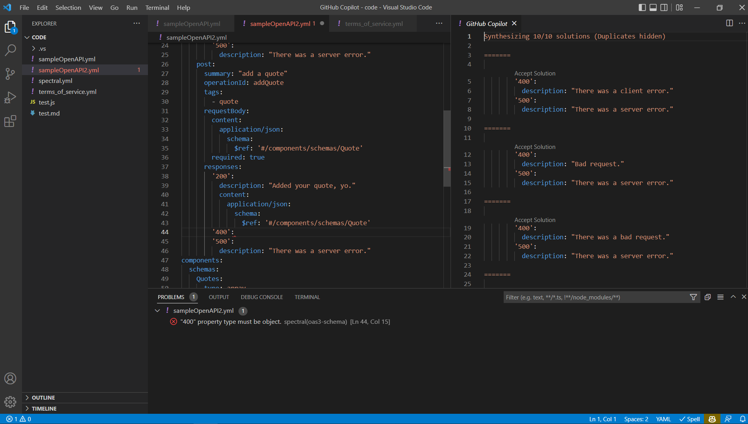
Task: Open the Terminal menu
Action: pos(157,7)
